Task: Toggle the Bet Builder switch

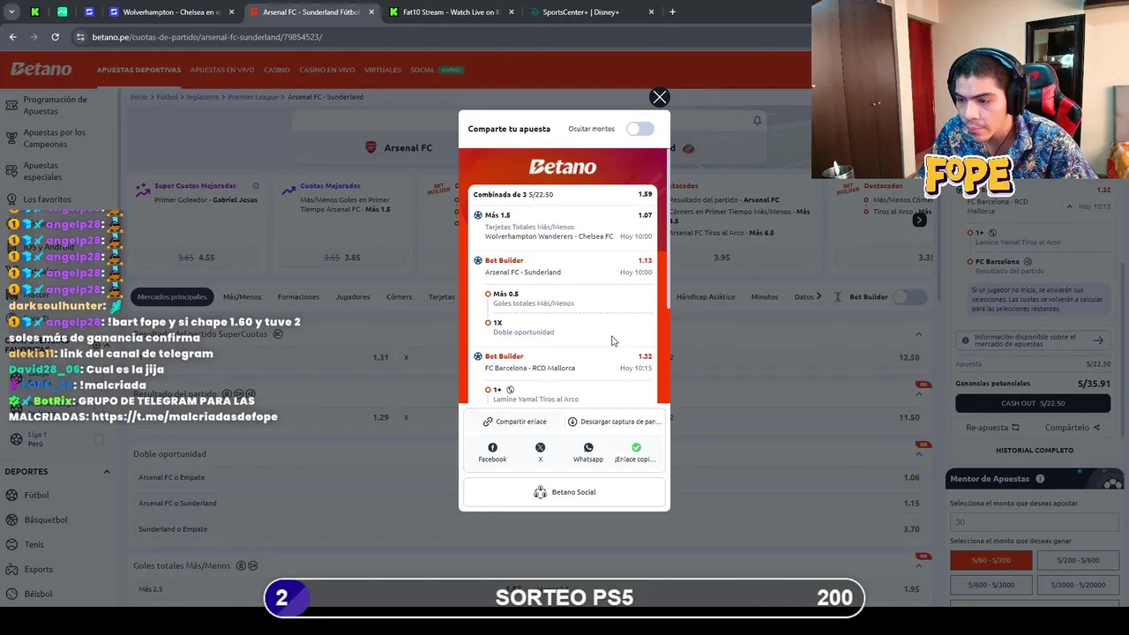Action: pos(912,297)
